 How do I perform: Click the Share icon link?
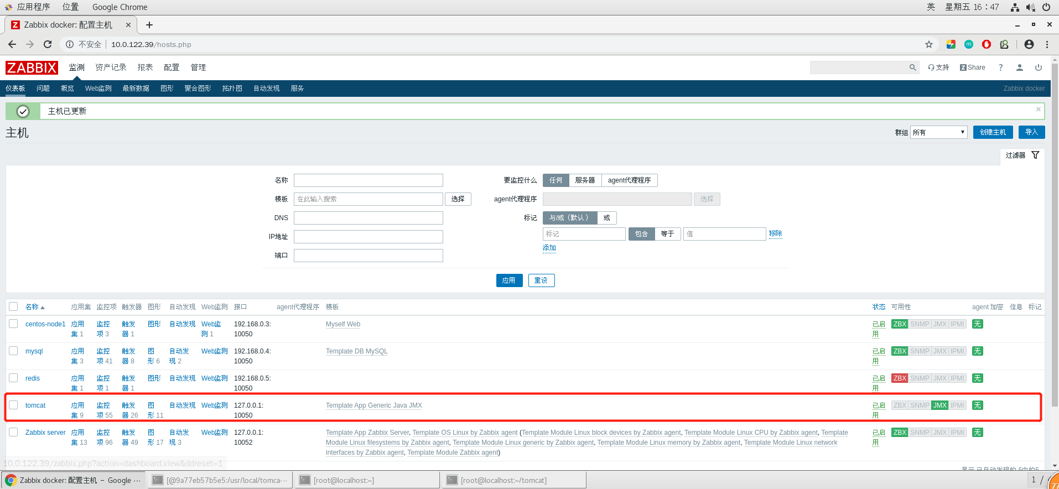tap(973, 67)
